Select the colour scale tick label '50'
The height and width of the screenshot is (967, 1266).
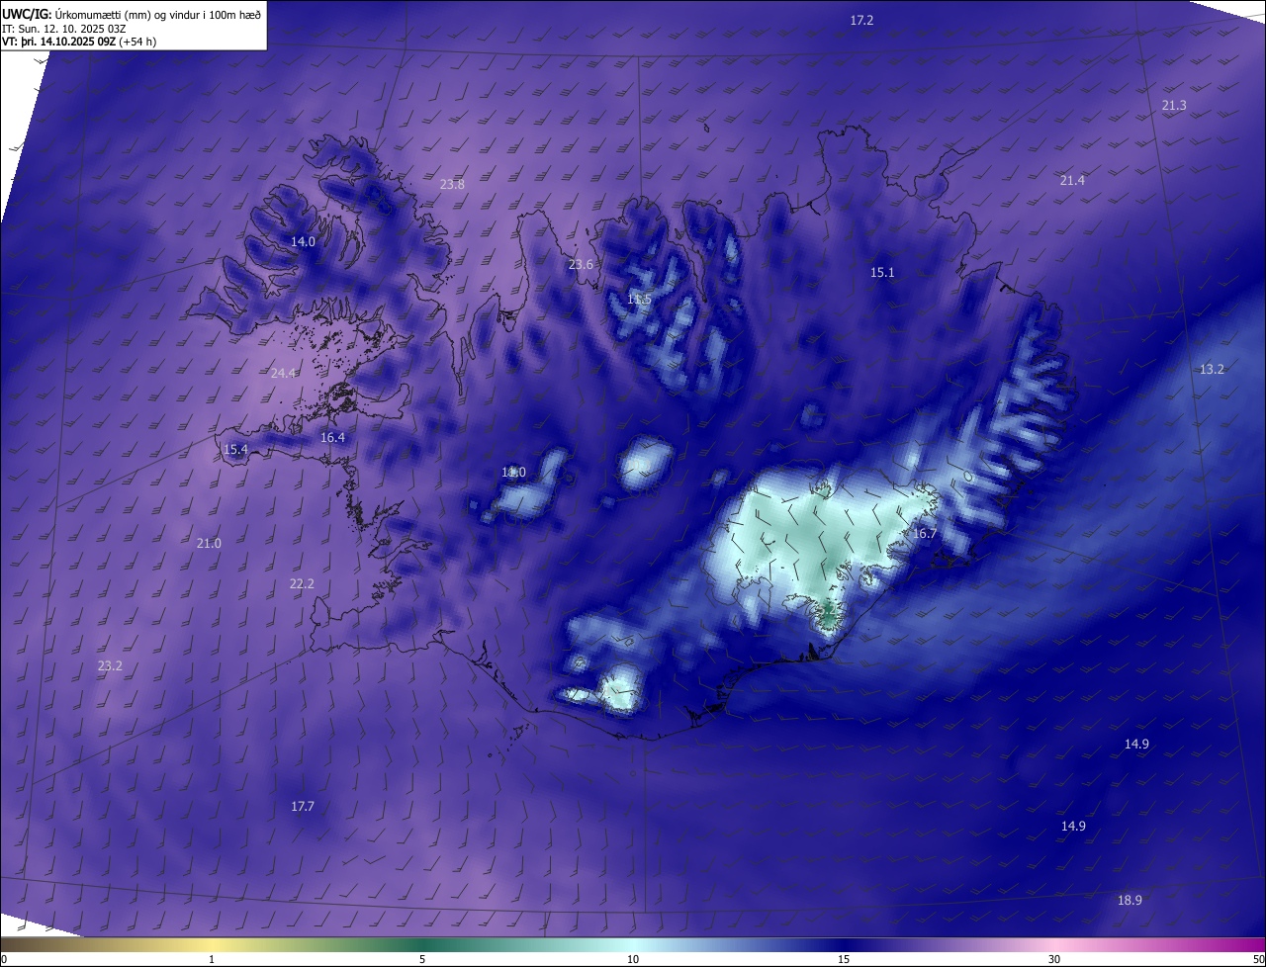point(1258,959)
